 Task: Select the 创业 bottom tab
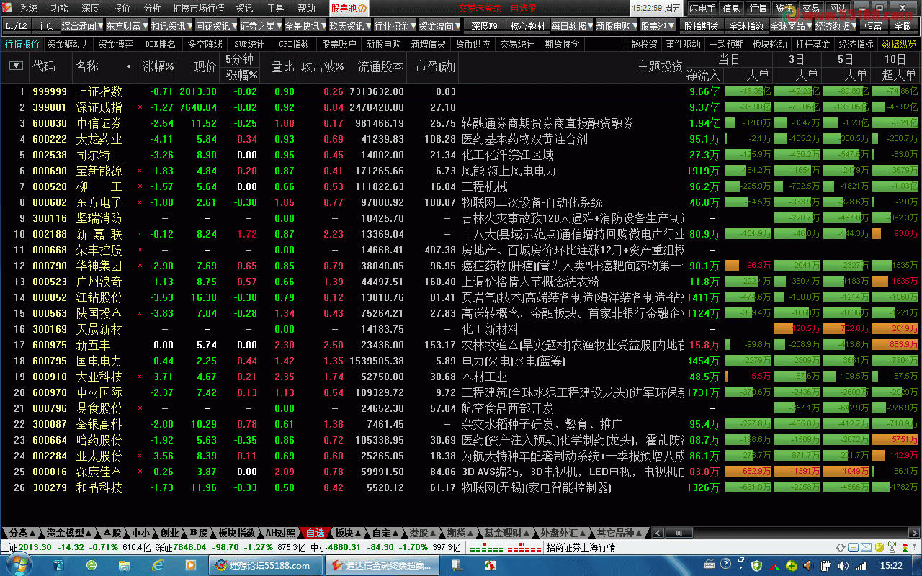[x=169, y=533]
